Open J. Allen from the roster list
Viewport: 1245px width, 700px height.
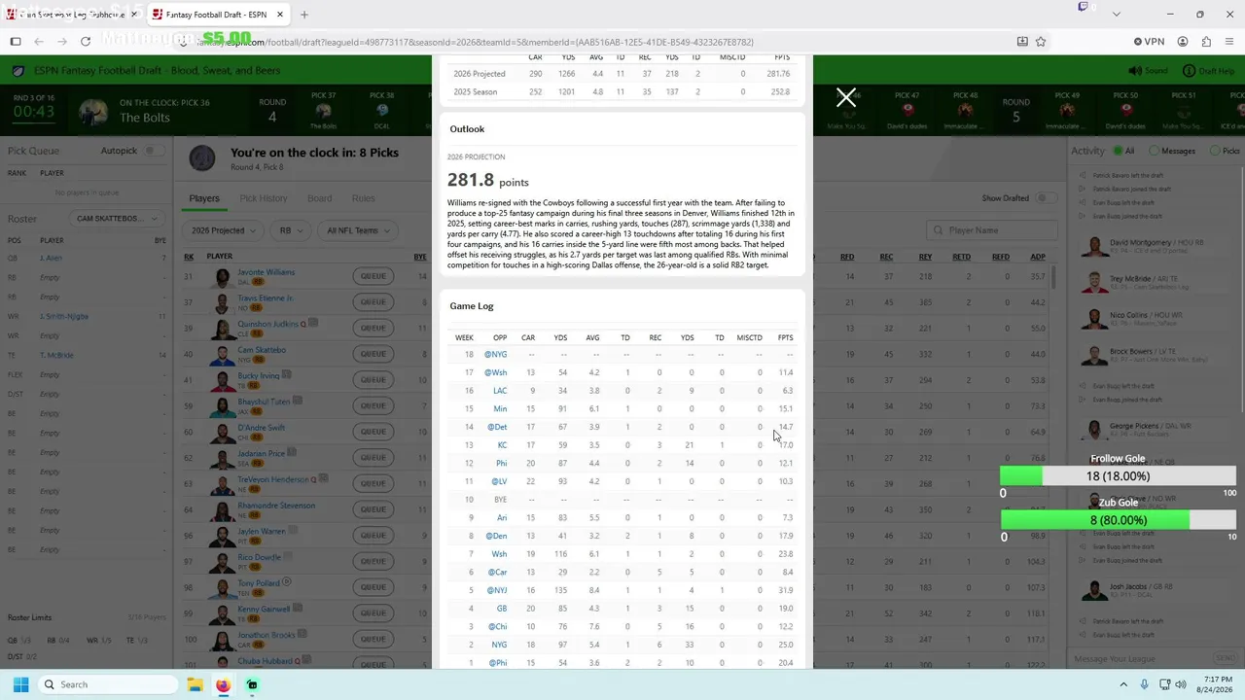tap(51, 258)
